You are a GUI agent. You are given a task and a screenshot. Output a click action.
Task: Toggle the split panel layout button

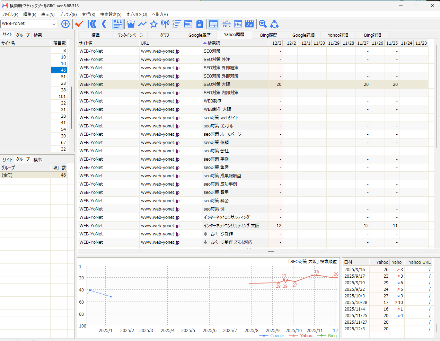click(x=213, y=24)
